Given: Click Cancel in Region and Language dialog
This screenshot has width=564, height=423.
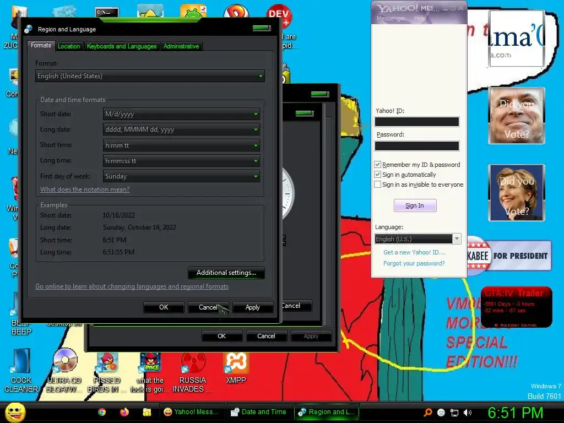Looking at the screenshot, I should (208, 307).
